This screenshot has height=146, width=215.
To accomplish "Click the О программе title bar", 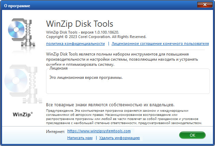I will 85,5.
